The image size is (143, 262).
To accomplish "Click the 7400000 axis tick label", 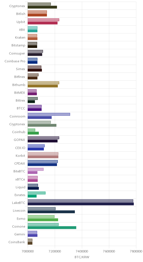I will coord(82,251).
